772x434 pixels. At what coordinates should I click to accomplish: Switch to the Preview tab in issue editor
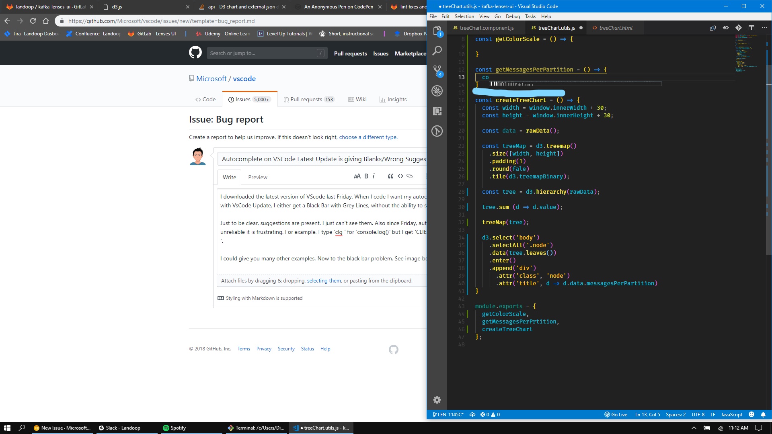tap(257, 177)
